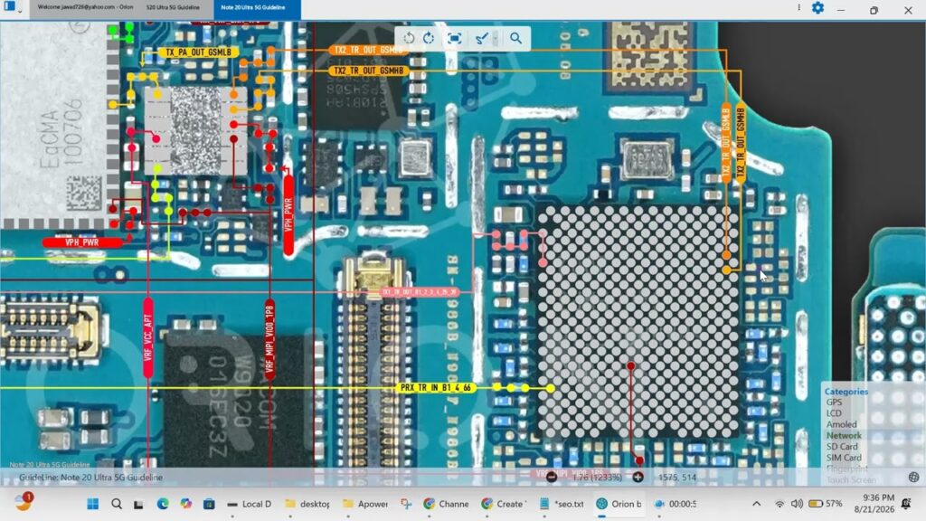Switch to Welcome Orion tab
The image size is (926, 521).
point(85,7)
